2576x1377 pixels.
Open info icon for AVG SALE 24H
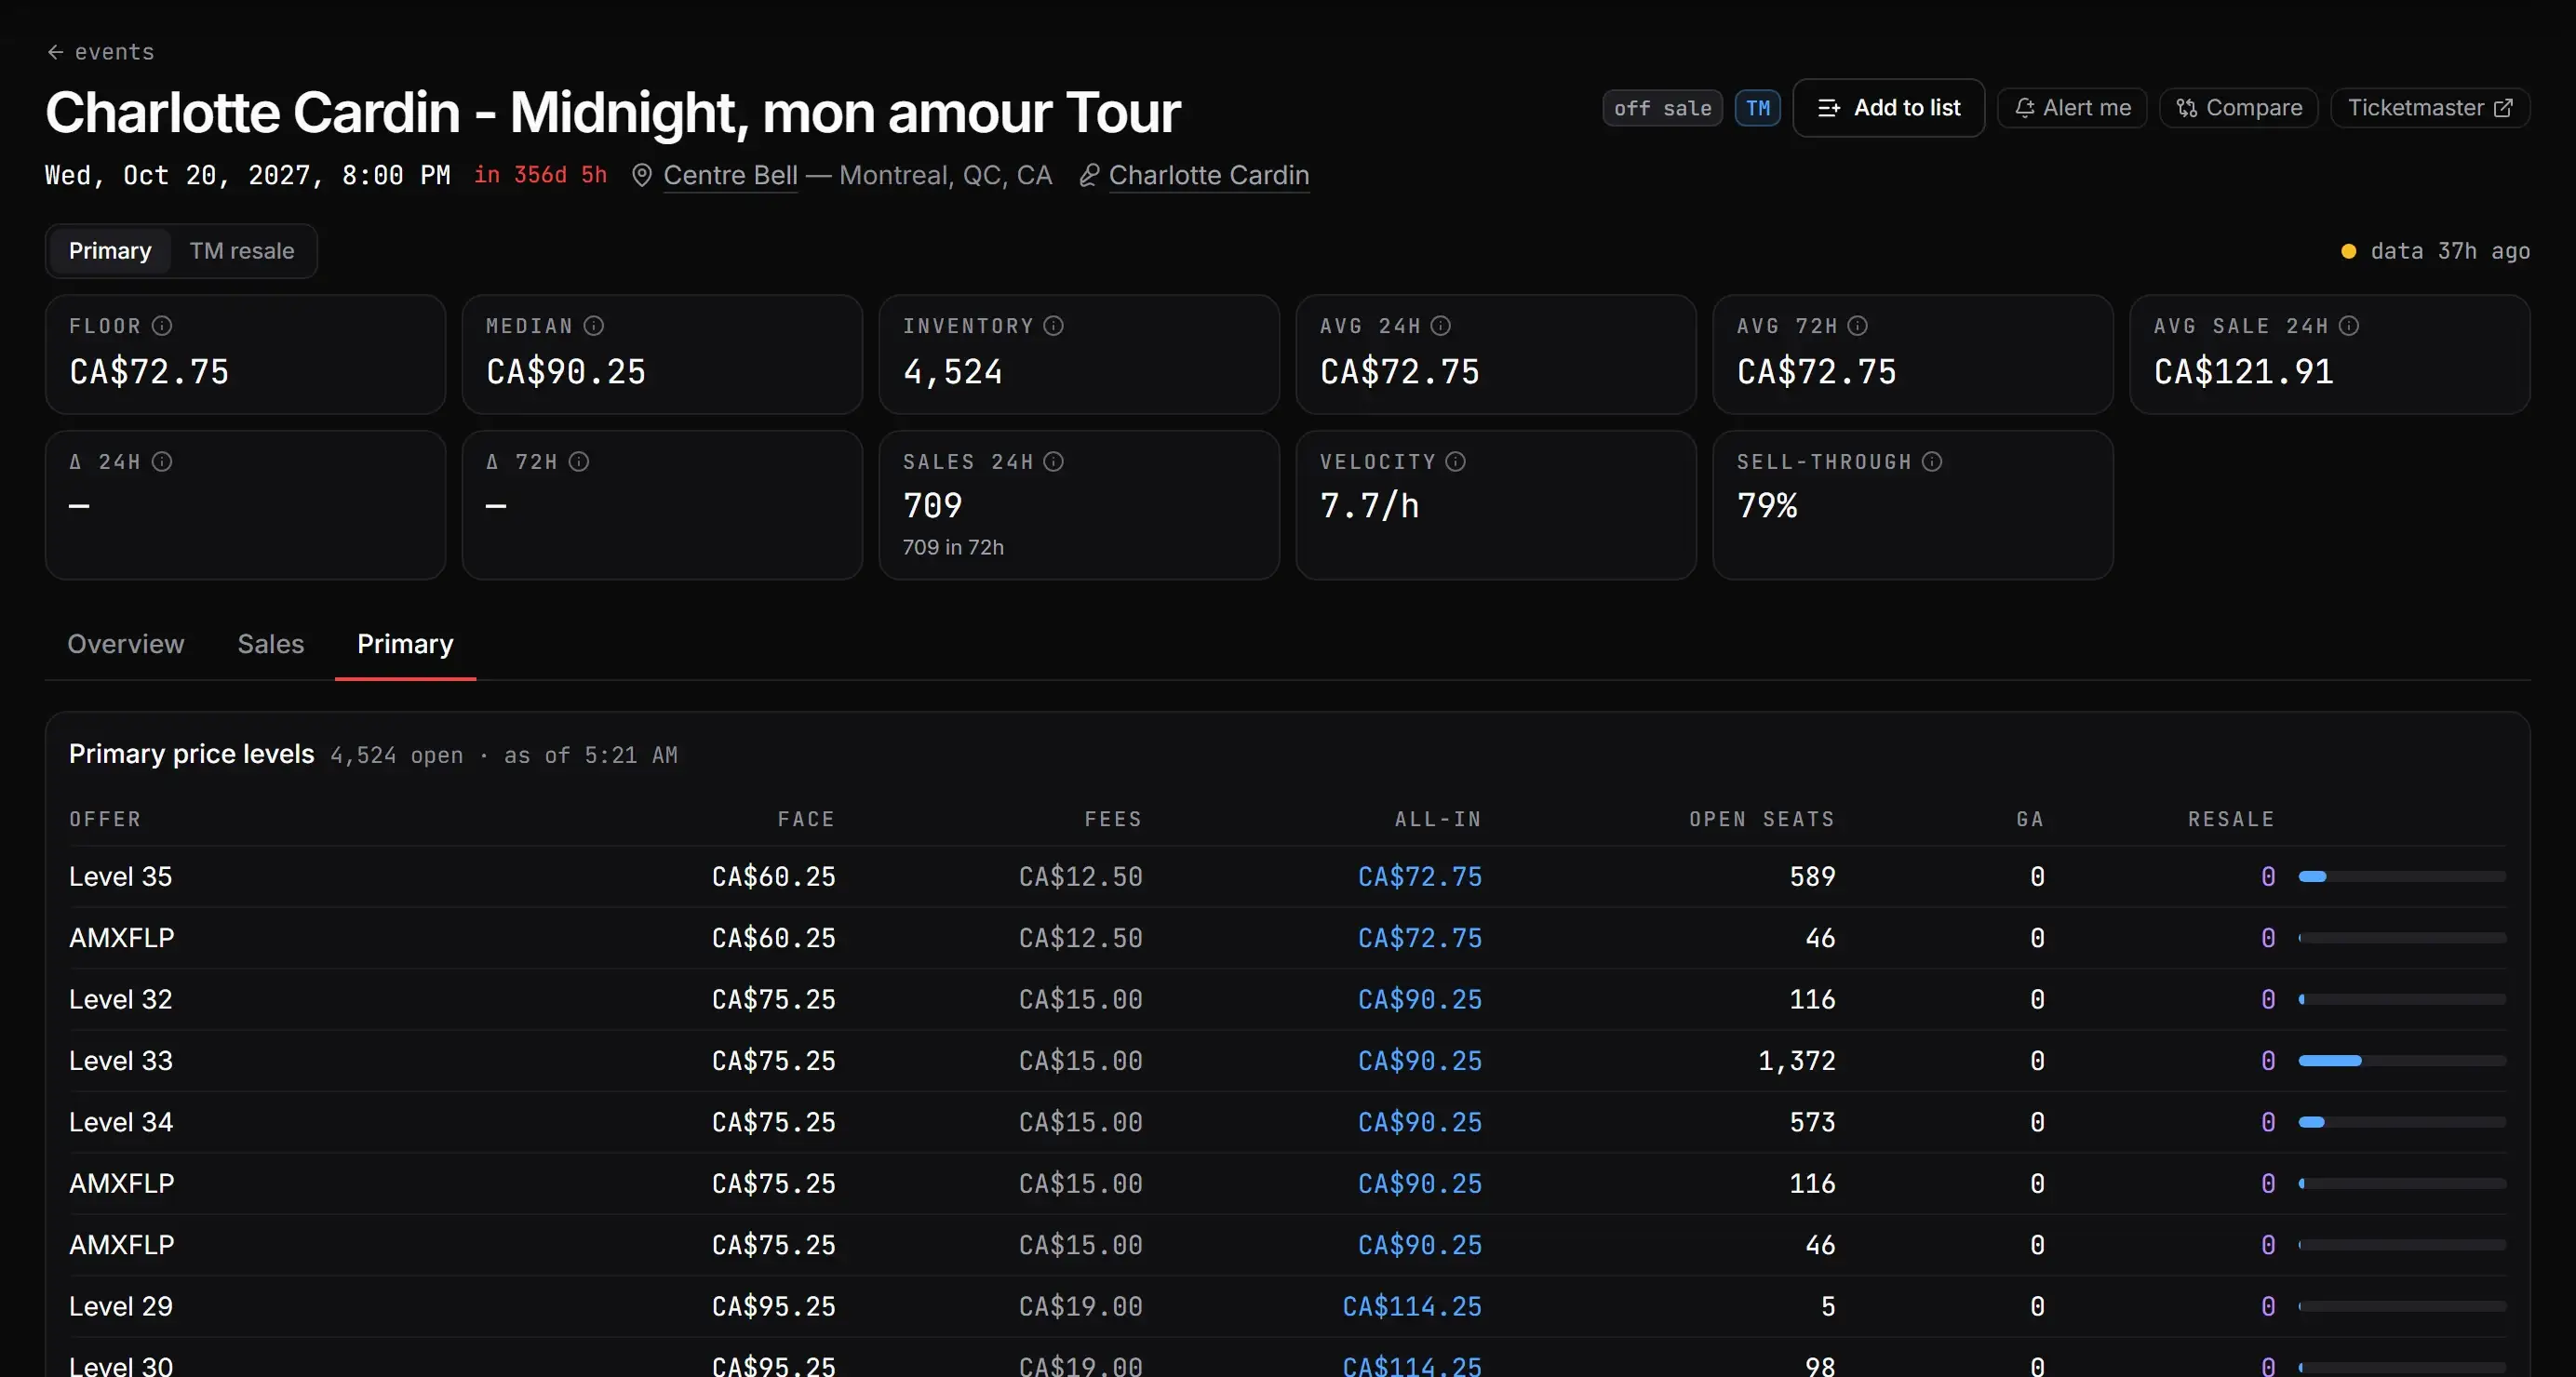2349,326
